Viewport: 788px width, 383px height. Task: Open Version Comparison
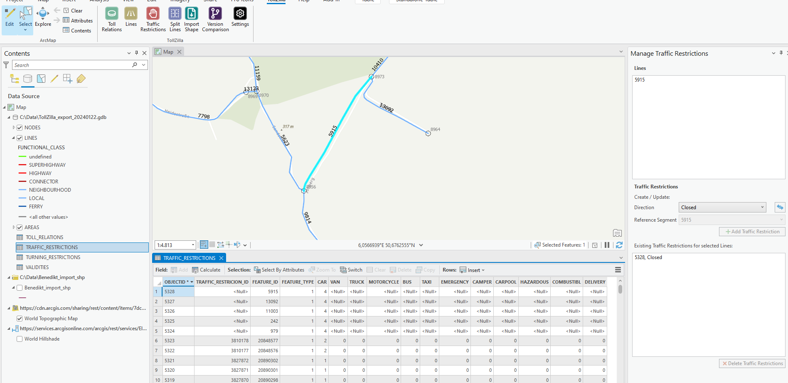click(x=215, y=20)
